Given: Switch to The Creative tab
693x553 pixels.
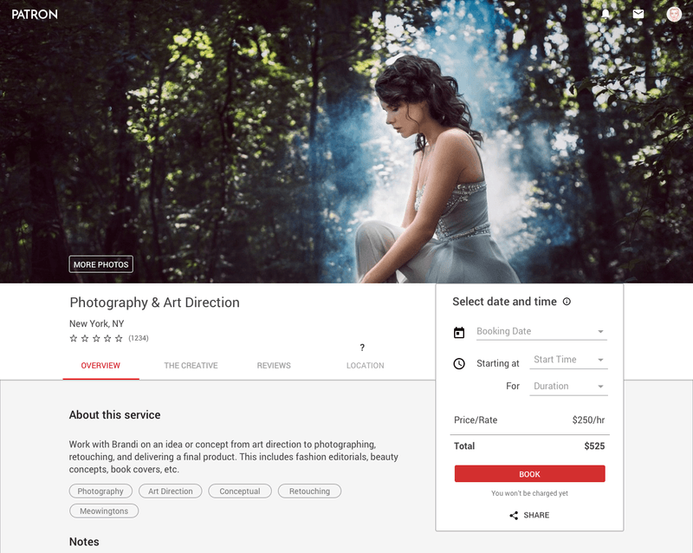Looking at the screenshot, I should tap(191, 366).
